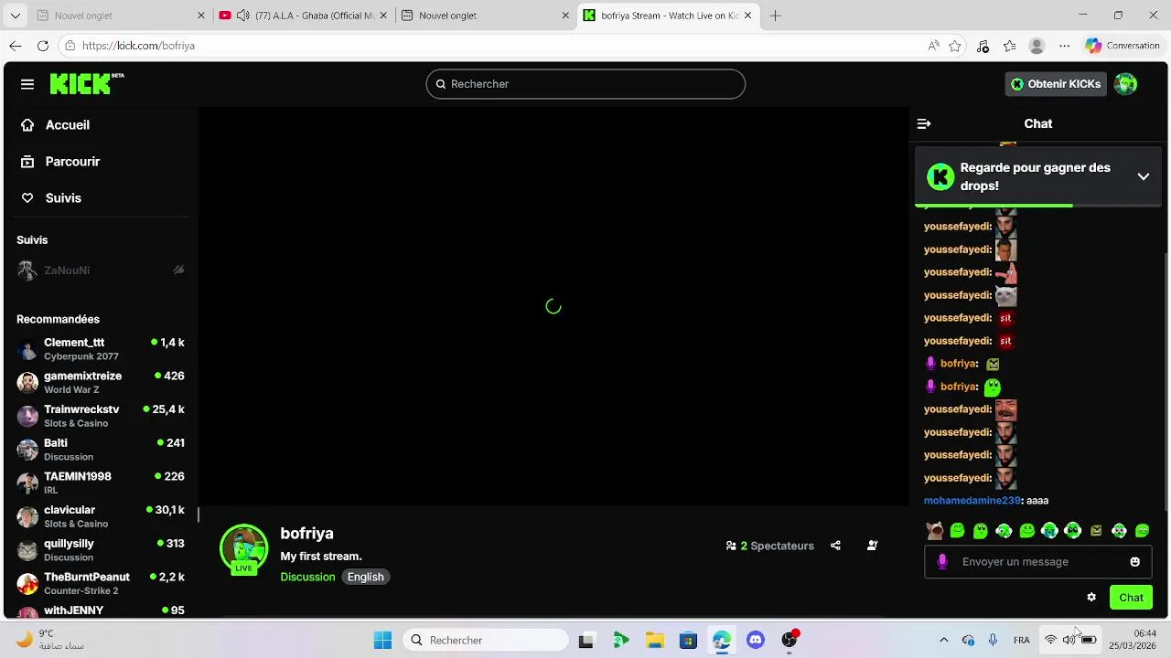The width and height of the screenshot is (1171, 658).
Task: Open the user profile avatar menu
Action: [1126, 84]
